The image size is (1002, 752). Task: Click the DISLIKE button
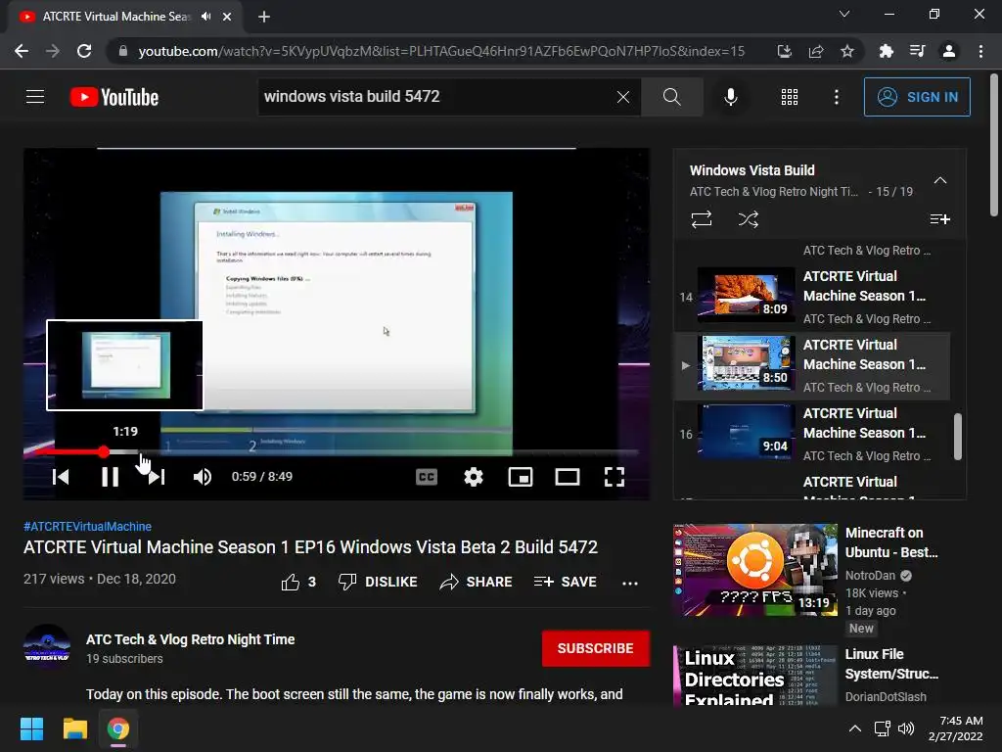[x=377, y=582]
